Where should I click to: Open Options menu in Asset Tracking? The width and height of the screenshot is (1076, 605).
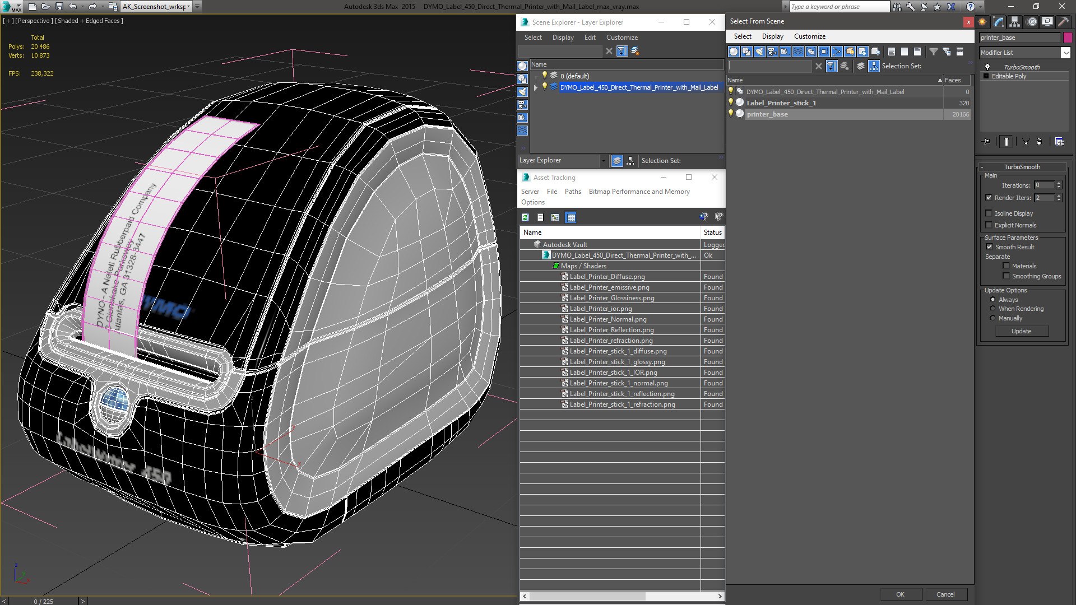[x=532, y=202]
